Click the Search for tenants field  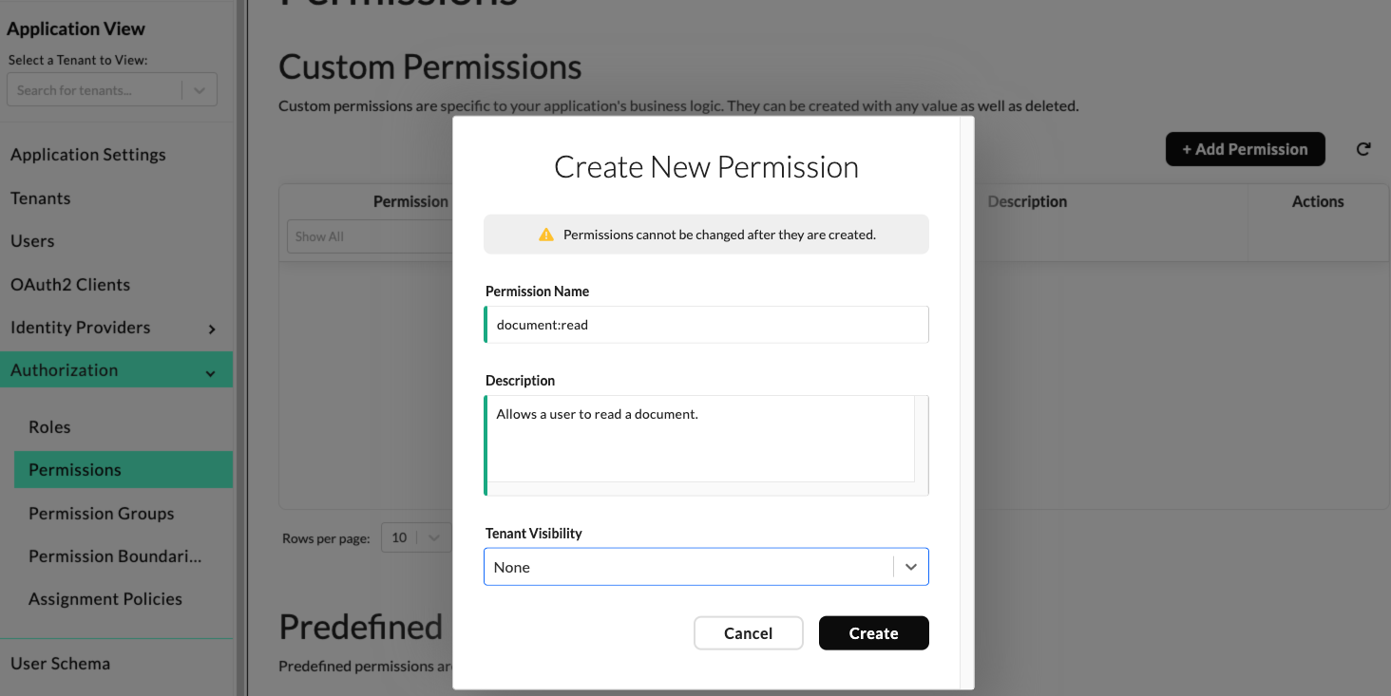click(93, 90)
